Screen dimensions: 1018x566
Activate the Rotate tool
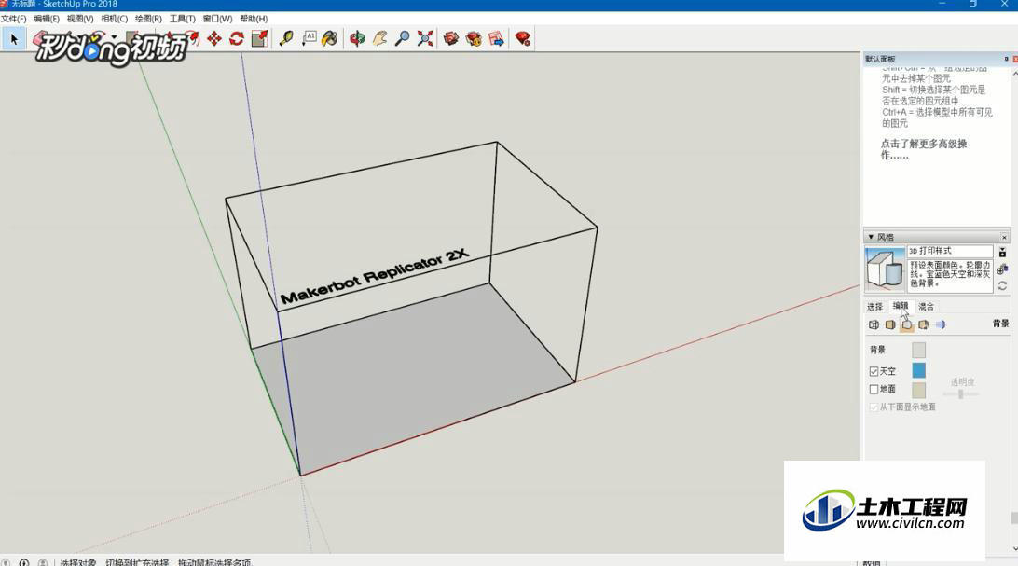coord(237,39)
